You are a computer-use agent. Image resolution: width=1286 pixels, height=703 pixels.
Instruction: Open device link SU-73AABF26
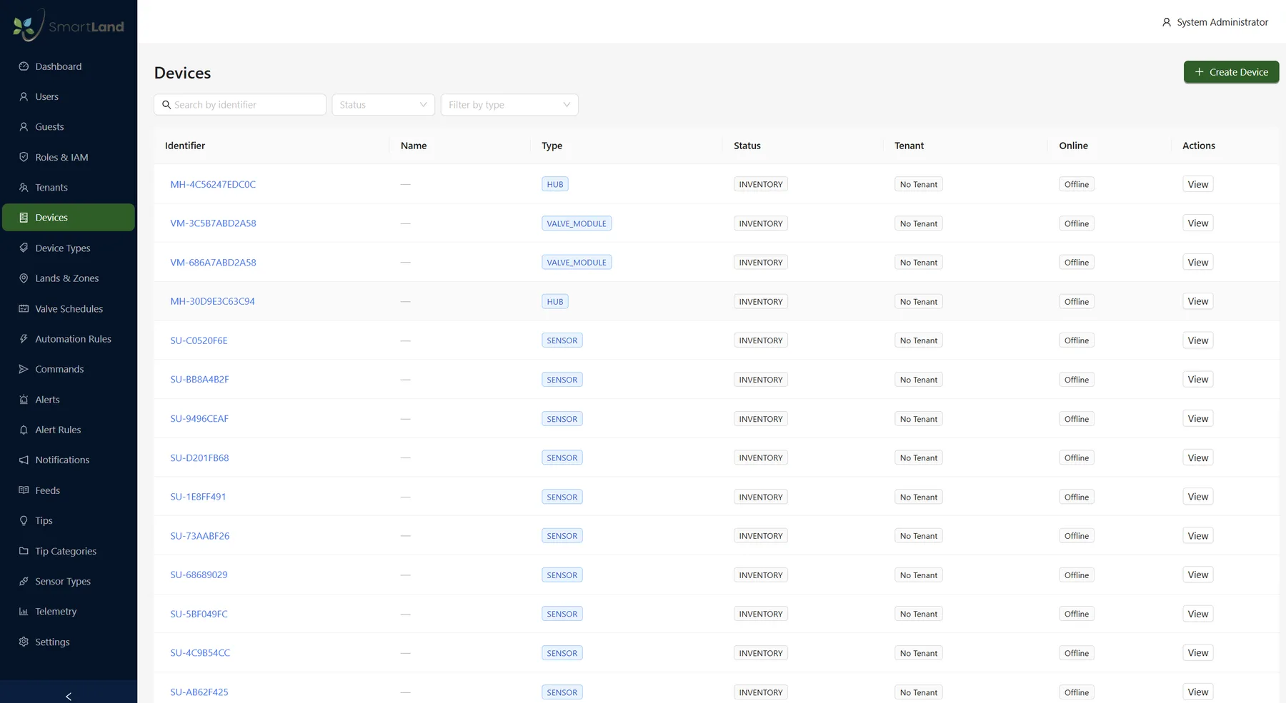(200, 536)
